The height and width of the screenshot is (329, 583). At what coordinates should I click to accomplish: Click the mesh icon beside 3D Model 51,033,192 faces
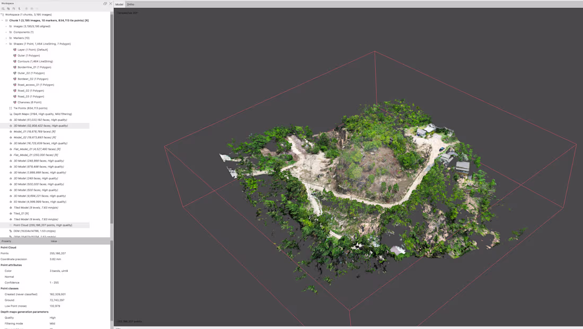point(11,120)
